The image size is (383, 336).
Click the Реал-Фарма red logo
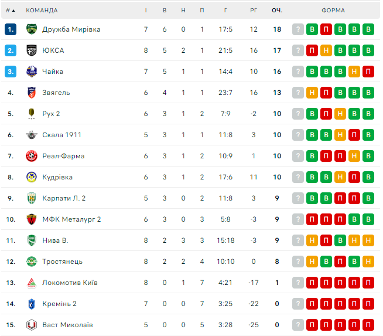(32, 156)
